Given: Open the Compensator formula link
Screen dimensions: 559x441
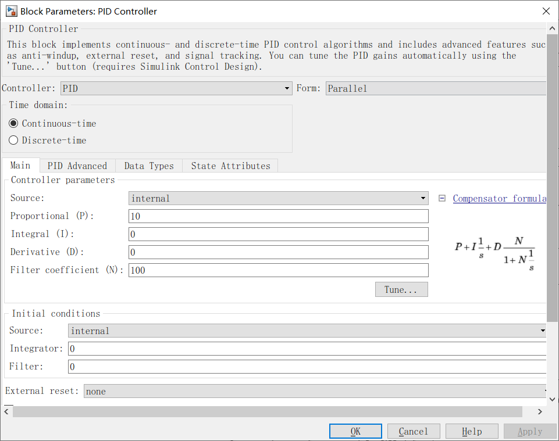Looking at the screenshot, I should tap(500, 198).
